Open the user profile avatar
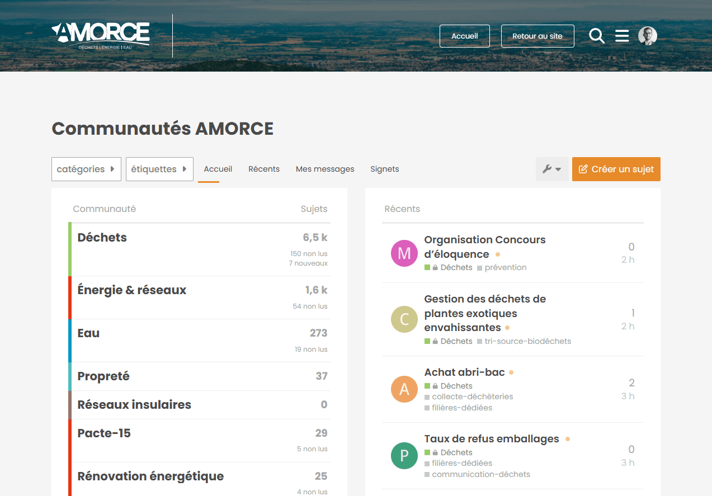Image resolution: width=712 pixels, height=496 pixels. coord(648,36)
